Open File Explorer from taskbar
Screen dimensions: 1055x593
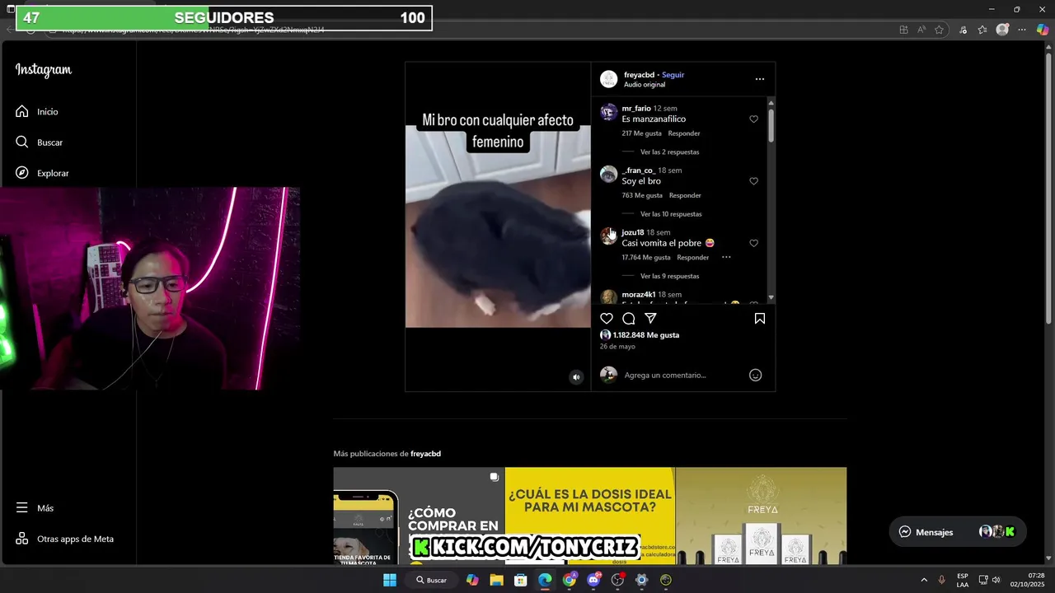point(496,580)
